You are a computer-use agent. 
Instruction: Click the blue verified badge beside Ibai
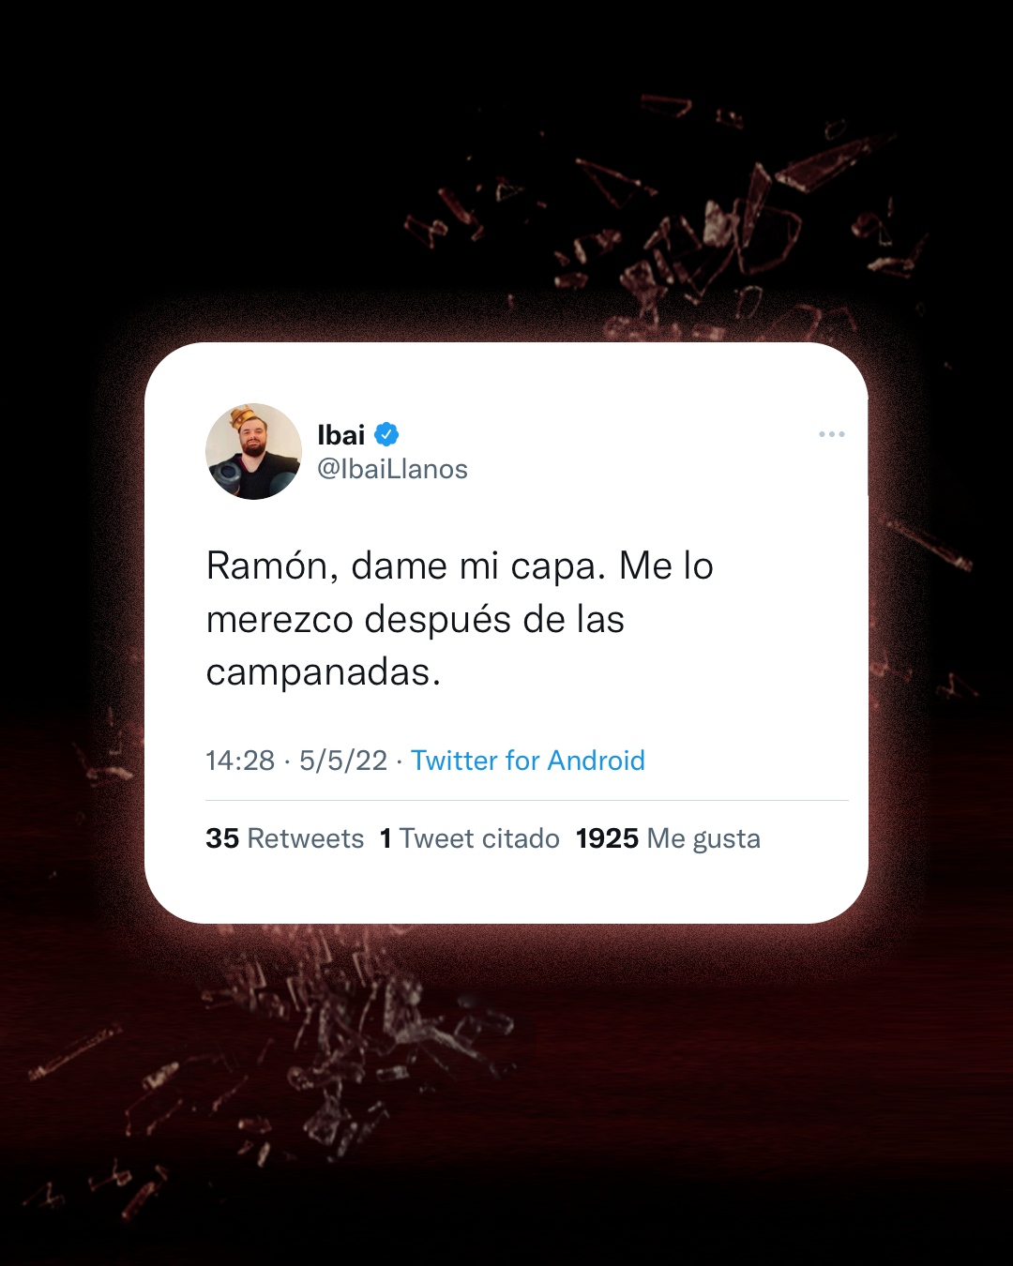[x=386, y=434]
